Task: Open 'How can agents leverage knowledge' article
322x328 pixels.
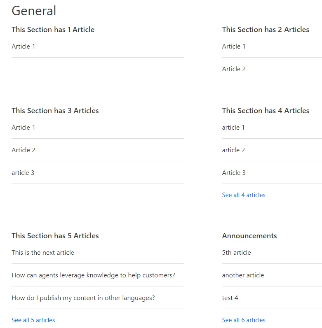Action: (93, 275)
